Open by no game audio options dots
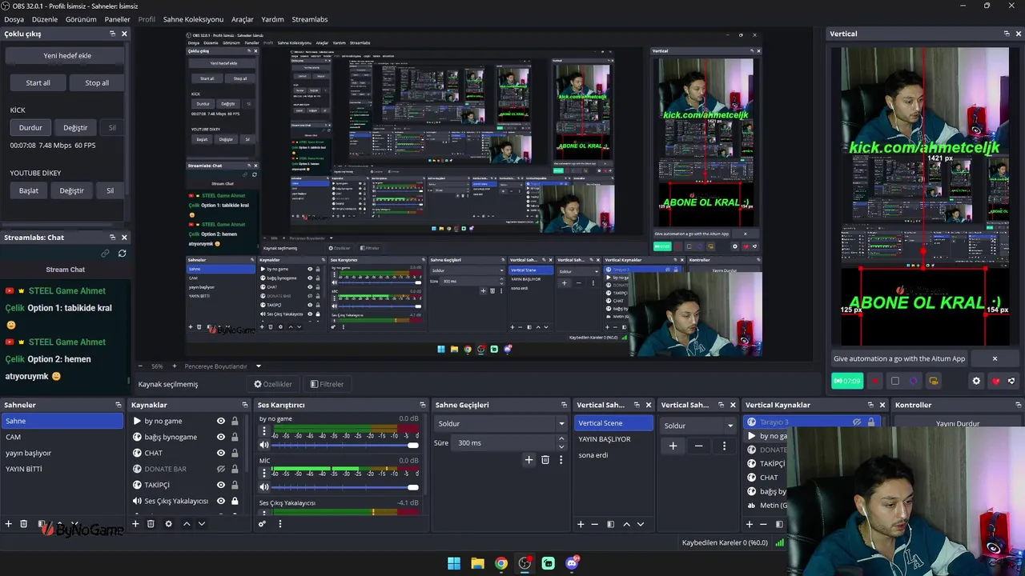1025x576 pixels. [x=264, y=430]
